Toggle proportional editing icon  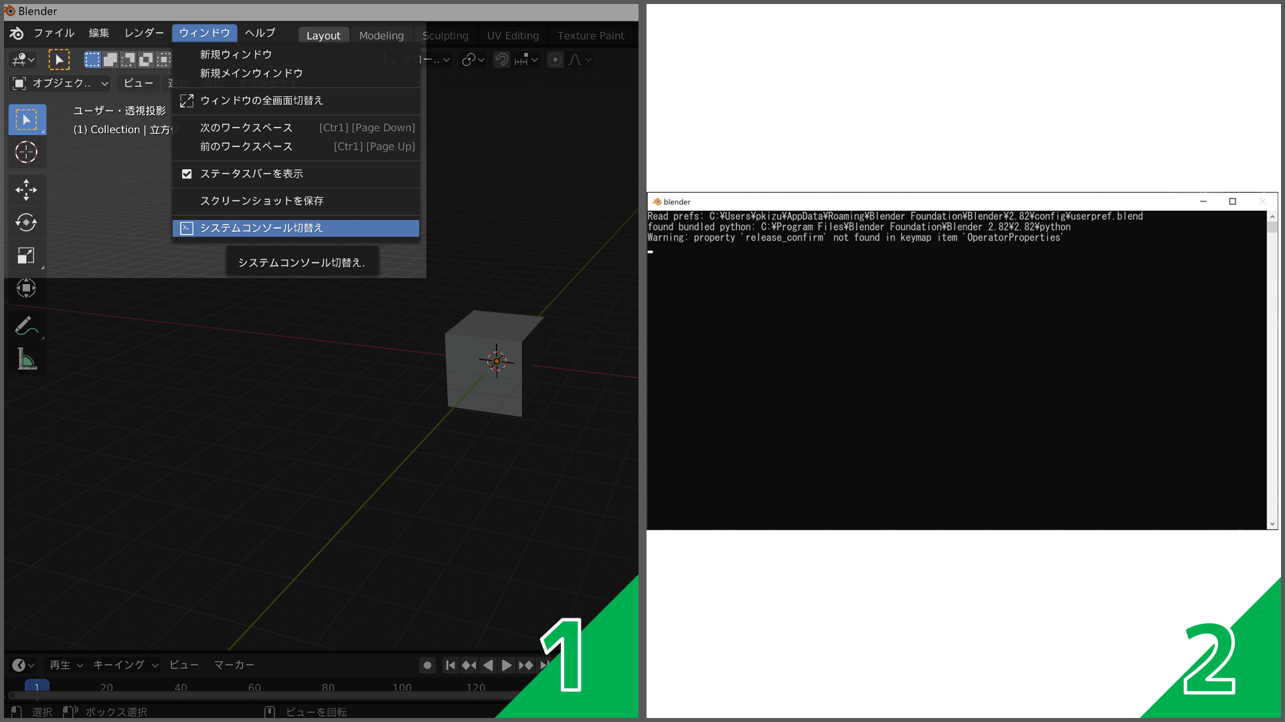tap(555, 59)
